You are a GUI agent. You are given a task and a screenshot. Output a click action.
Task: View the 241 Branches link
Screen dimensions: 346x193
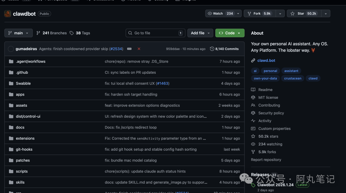click(52, 33)
